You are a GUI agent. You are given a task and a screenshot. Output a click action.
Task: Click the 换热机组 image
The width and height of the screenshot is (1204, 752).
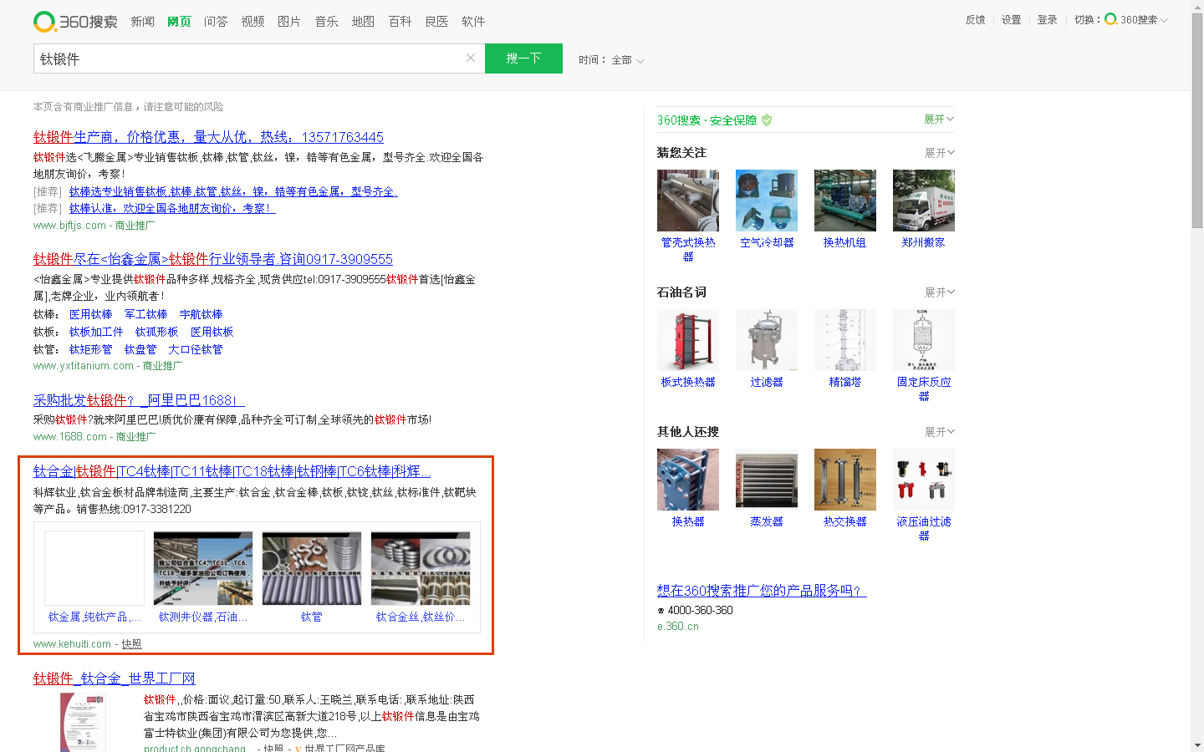(845, 201)
